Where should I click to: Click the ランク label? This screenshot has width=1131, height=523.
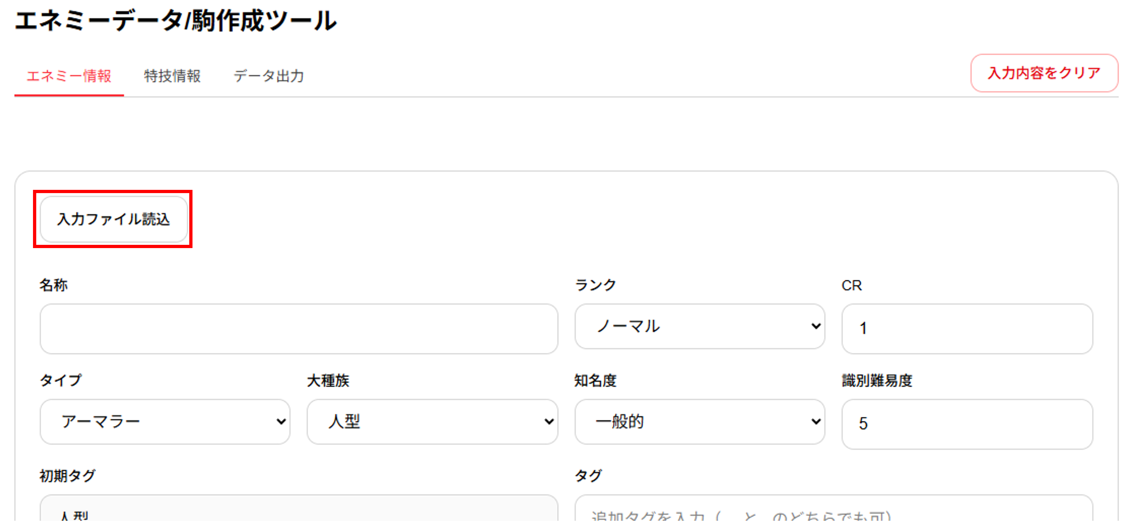tap(595, 285)
